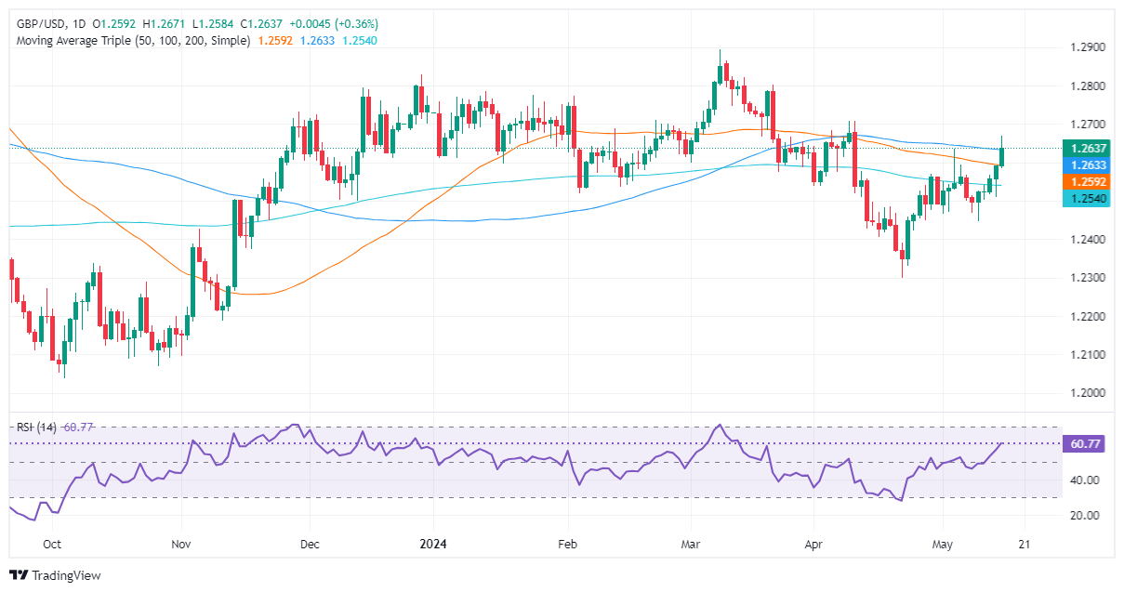Click the purple 60.77 RSI value tag
1124x592 pixels.
1089,445
